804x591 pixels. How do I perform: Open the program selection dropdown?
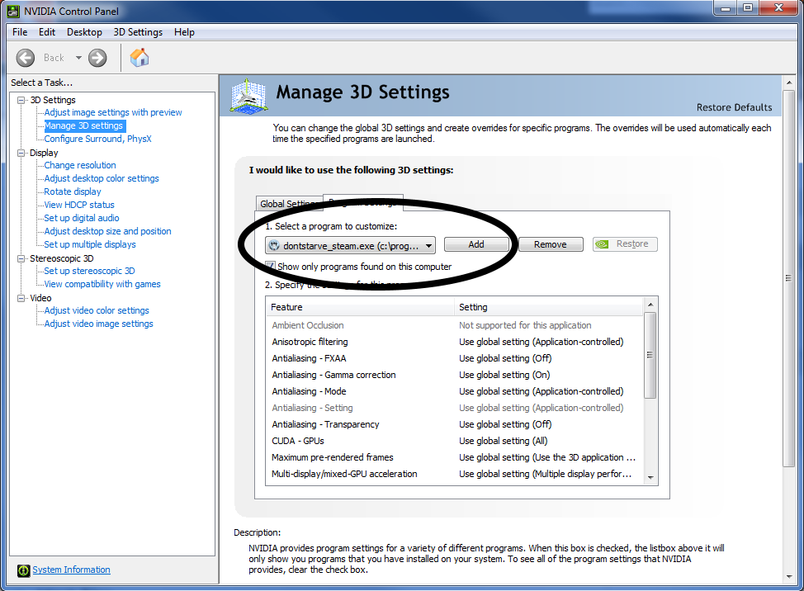click(429, 245)
